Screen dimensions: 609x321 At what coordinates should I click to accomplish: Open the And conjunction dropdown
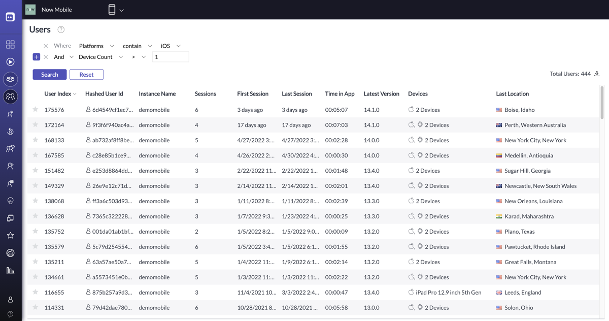[64, 57]
